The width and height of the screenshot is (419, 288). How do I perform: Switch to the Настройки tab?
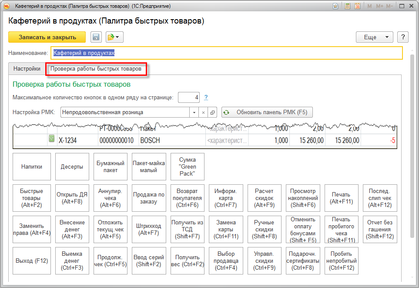pyautogui.click(x=27, y=69)
